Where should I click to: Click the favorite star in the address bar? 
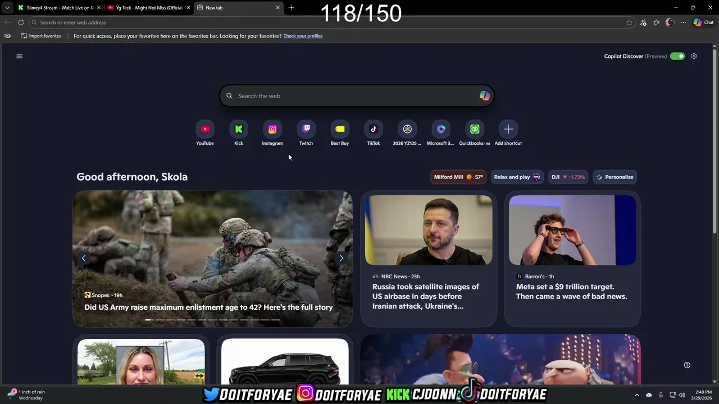pyautogui.click(x=629, y=22)
